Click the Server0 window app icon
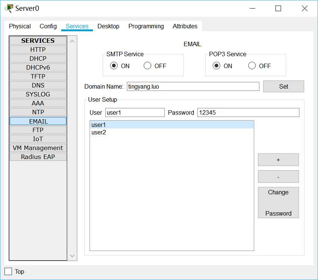This screenshot has height=280, width=318. [9, 8]
